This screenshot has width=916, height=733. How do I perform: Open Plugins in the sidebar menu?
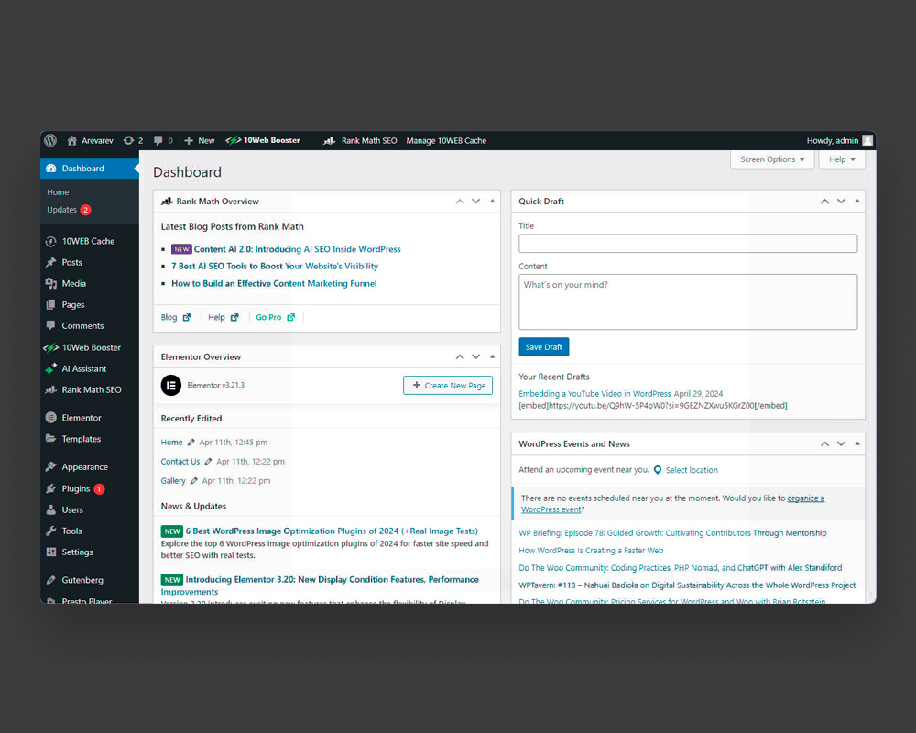point(76,488)
